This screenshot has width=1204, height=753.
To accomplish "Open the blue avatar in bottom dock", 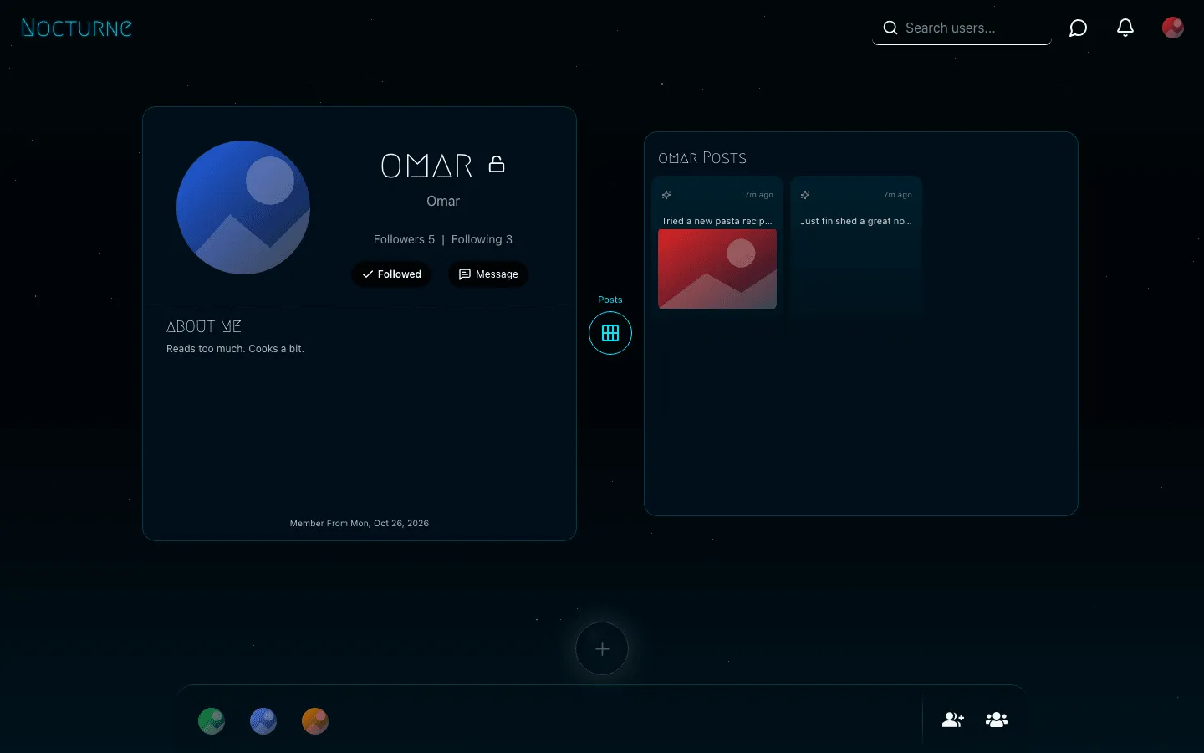I will point(263,721).
